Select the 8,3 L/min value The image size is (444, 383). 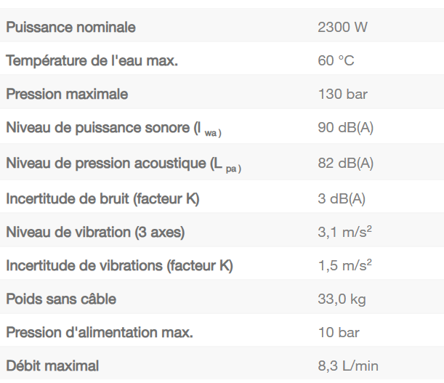348,366
